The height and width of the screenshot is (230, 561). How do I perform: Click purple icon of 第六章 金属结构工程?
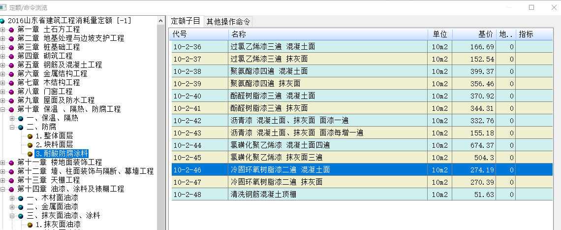point(11,74)
